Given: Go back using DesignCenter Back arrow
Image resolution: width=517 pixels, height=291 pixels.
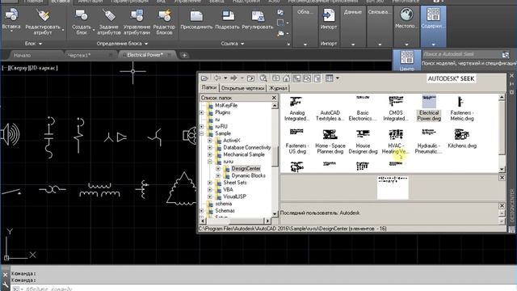Looking at the screenshot, I should (217, 78).
